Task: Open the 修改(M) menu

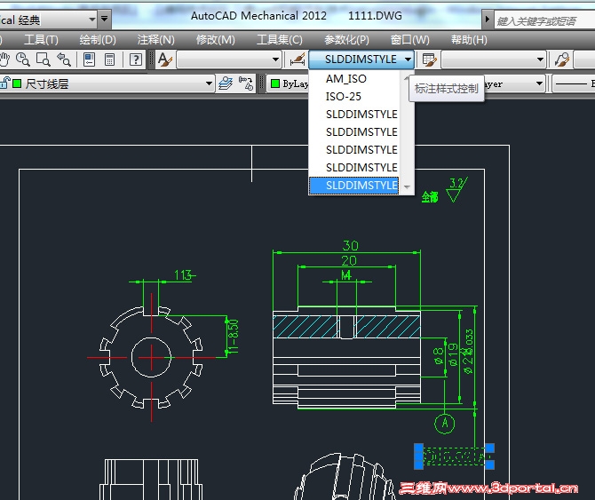Action: point(215,39)
